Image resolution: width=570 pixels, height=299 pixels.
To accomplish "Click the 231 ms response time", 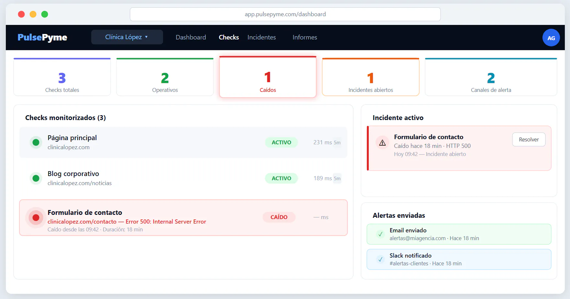I will point(323,142).
